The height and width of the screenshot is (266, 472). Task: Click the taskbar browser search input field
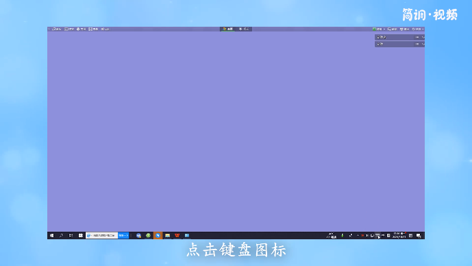pyautogui.click(x=102, y=236)
